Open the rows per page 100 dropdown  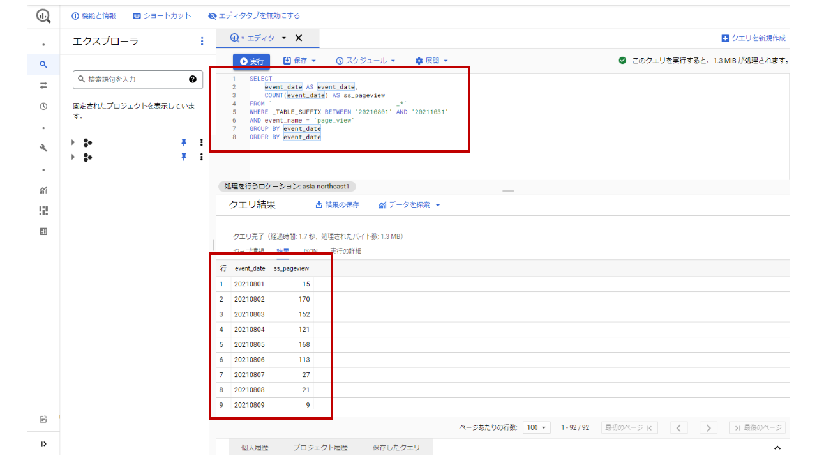point(536,427)
